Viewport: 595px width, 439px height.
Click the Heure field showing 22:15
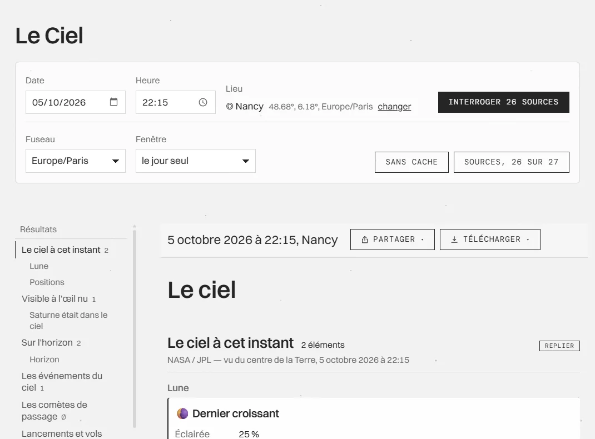coord(176,102)
